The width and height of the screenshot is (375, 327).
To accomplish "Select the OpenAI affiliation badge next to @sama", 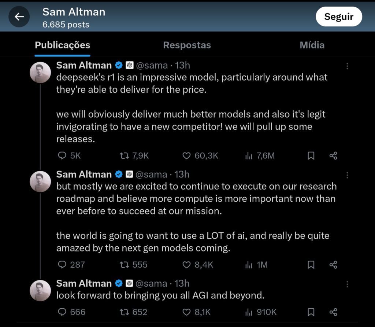I will tap(130, 65).
